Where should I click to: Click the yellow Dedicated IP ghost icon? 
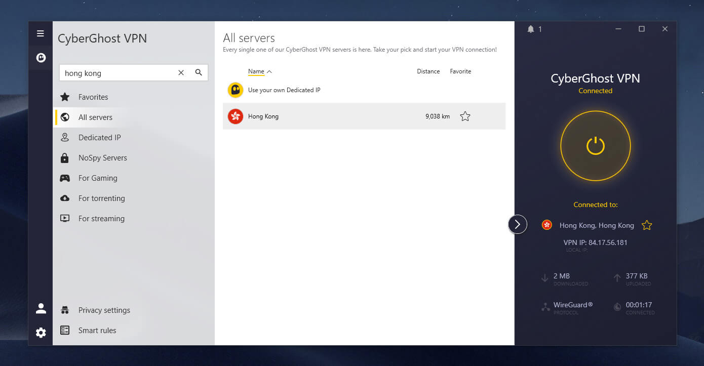[x=236, y=90]
